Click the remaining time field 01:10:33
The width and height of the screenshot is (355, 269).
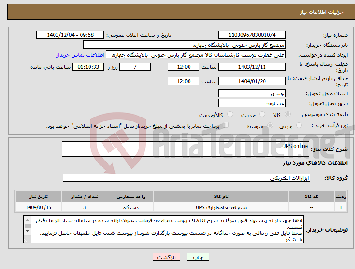[x=88, y=67]
